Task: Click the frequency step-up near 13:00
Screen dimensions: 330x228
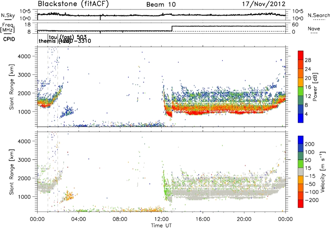Action: (x=172, y=28)
